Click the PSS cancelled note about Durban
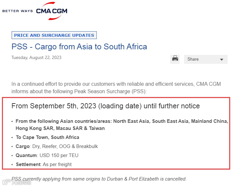Image resolution: width=236 pixels, height=187 pixels. point(99,179)
